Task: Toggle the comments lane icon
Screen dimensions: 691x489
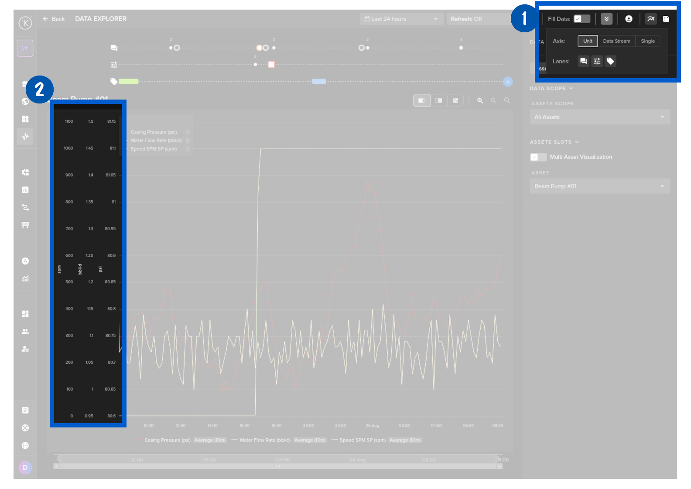Action: 583,61
